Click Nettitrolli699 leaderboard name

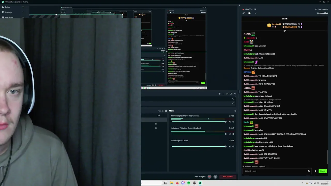(291, 27)
